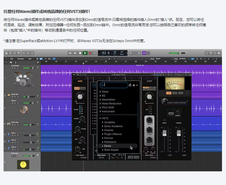Mute the Snare Top track

13,125
